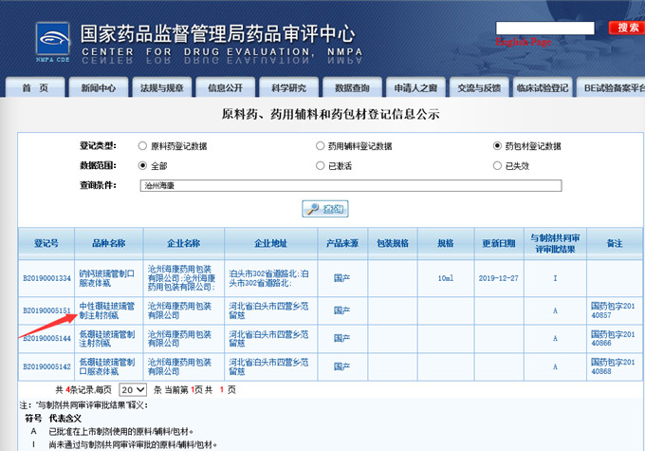
Task: Click 中性硼硅玻璃管制注射剂瓶 product link
Action: (108, 310)
